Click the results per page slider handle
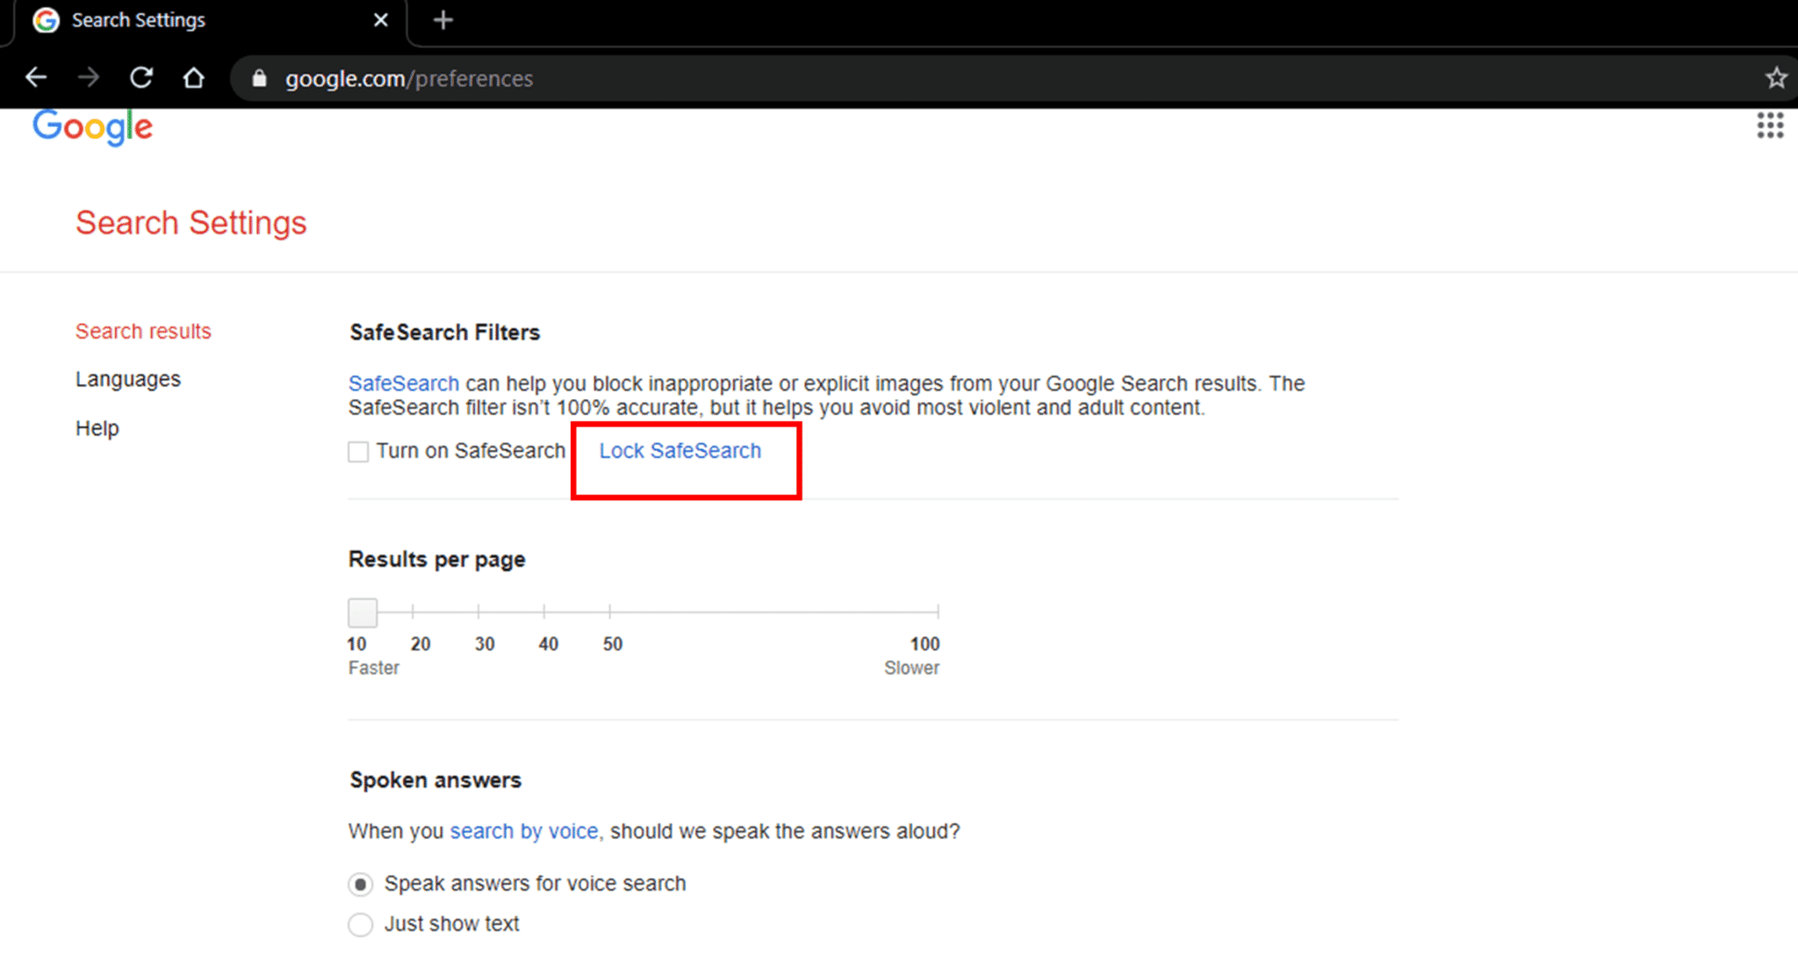The image size is (1798, 968). tap(363, 612)
